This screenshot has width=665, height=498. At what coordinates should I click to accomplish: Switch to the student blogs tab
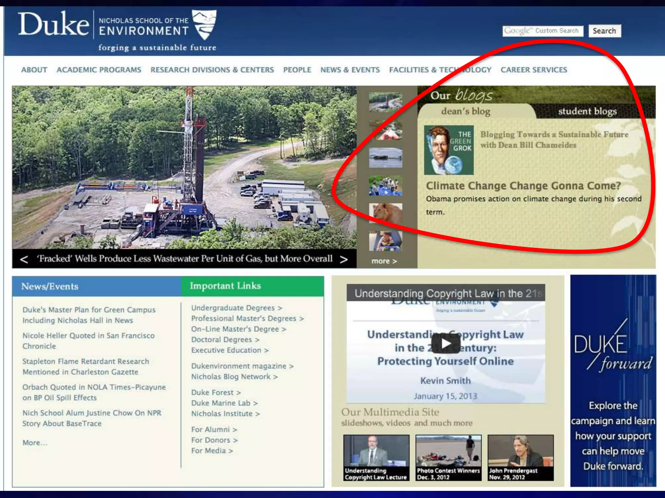[587, 112]
